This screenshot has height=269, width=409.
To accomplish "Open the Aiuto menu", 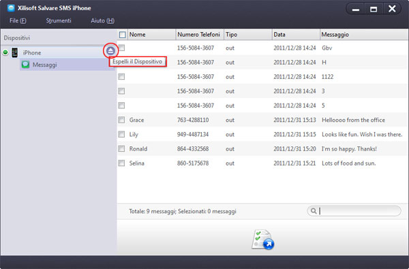I will [x=102, y=20].
